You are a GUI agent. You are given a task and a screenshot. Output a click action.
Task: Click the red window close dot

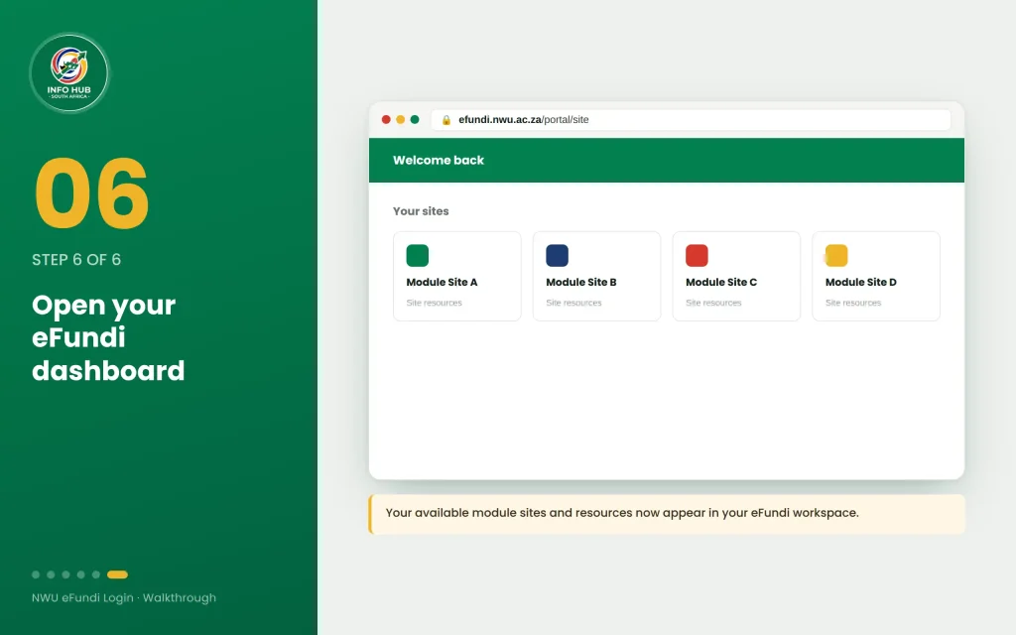tap(386, 119)
